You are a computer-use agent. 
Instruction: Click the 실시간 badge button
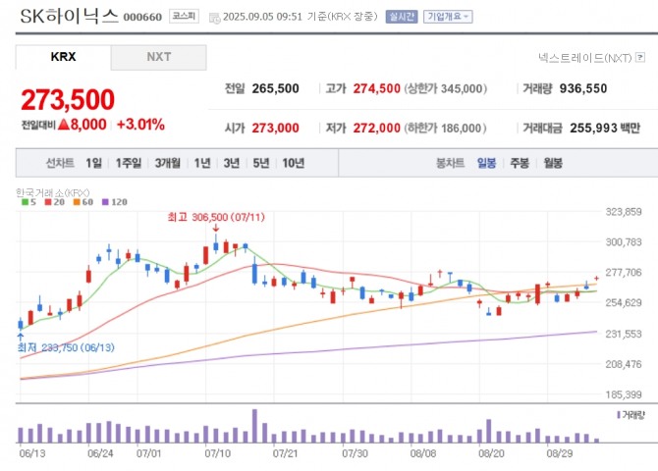click(x=402, y=17)
